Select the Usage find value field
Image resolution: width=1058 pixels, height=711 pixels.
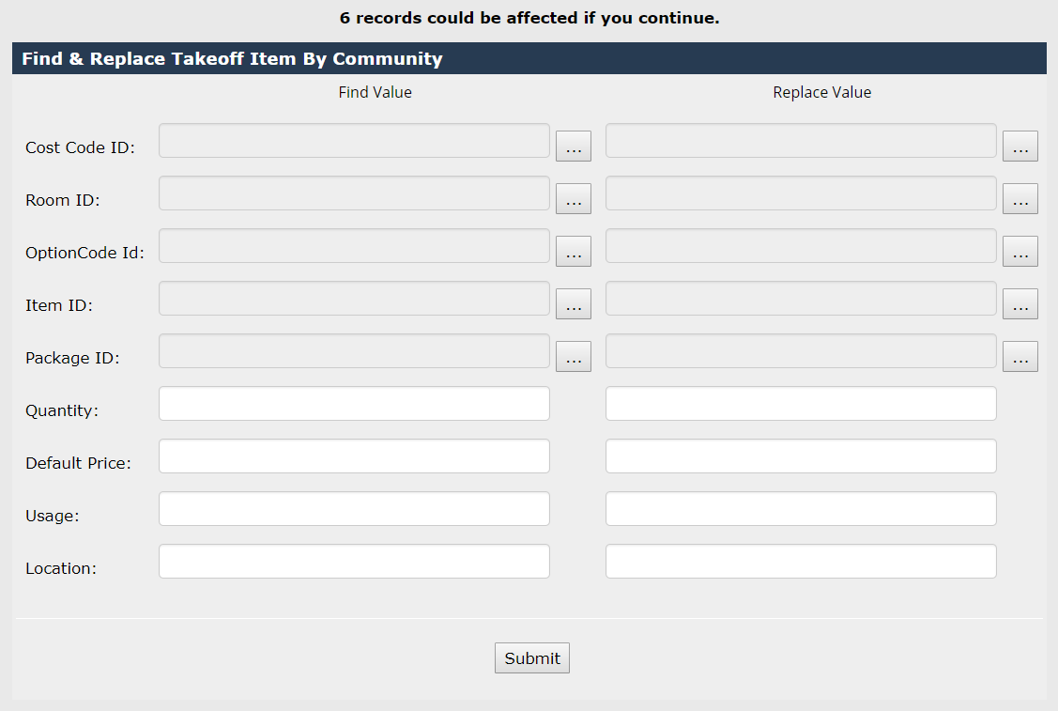tap(354, 509)
